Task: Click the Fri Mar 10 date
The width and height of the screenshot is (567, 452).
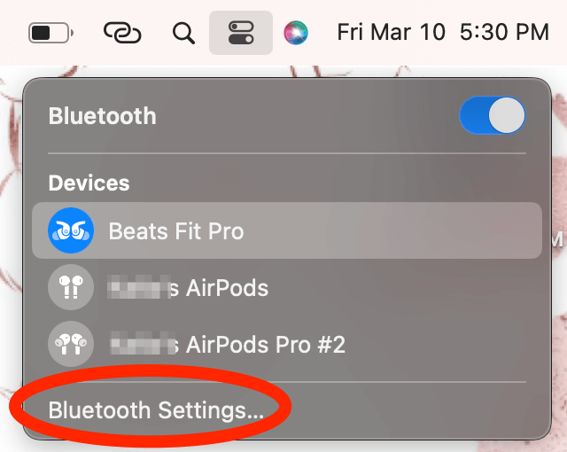Action: click(x=391, y=32)
